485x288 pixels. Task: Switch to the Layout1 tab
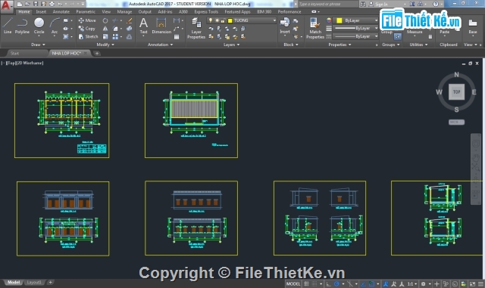pos(34,282)
